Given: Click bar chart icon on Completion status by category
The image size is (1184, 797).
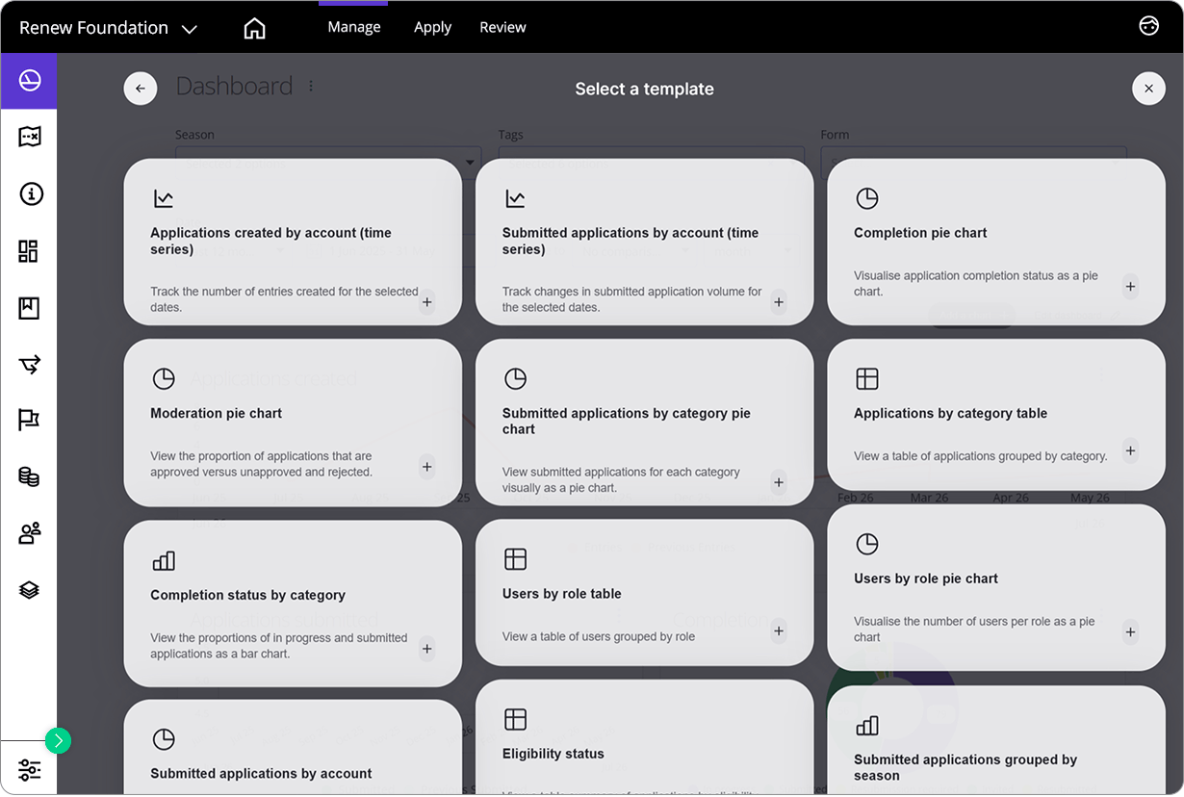Looking at the screenshot, I should (164, 560).
